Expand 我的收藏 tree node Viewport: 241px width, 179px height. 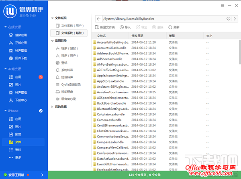coord(52,107)
